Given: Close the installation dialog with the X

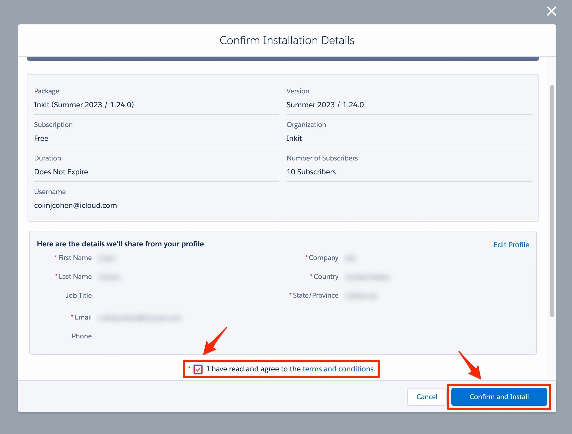Looking at the screenshot, I should pos(551,11).
